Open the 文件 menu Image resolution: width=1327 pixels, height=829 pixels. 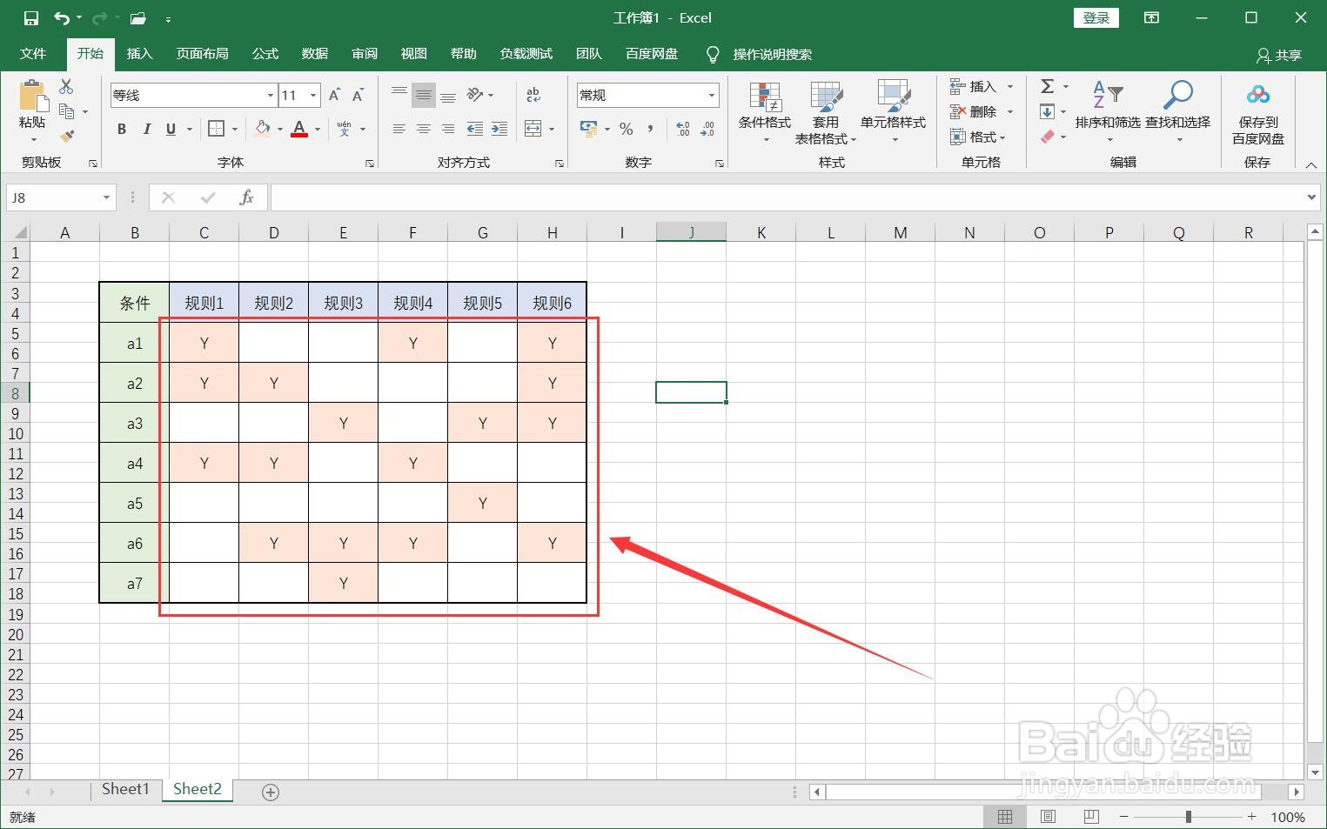click(x=33, y=54)
